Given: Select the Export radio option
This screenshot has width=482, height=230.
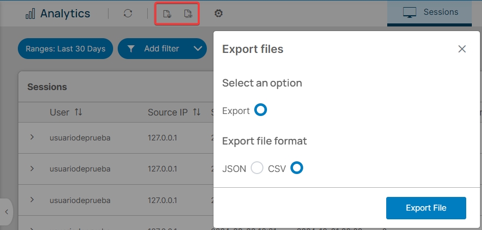Looking at the screenshot, I should [260, 110].
